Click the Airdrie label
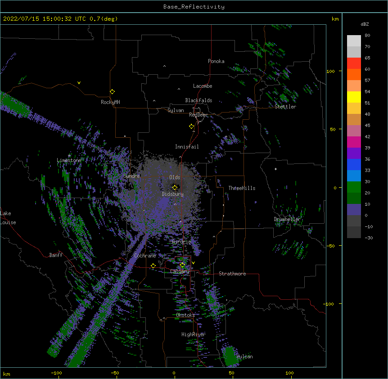The height and width of the screenshot is (379, 388). [181, 242]
